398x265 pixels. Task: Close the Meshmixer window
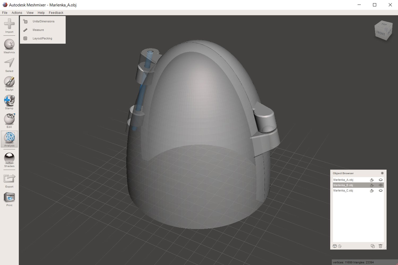pos(390,5)
